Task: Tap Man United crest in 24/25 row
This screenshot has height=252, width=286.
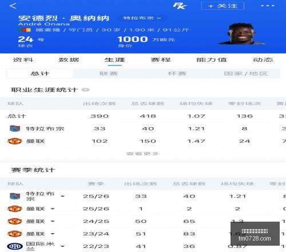Action: click(x=15, y=221)
